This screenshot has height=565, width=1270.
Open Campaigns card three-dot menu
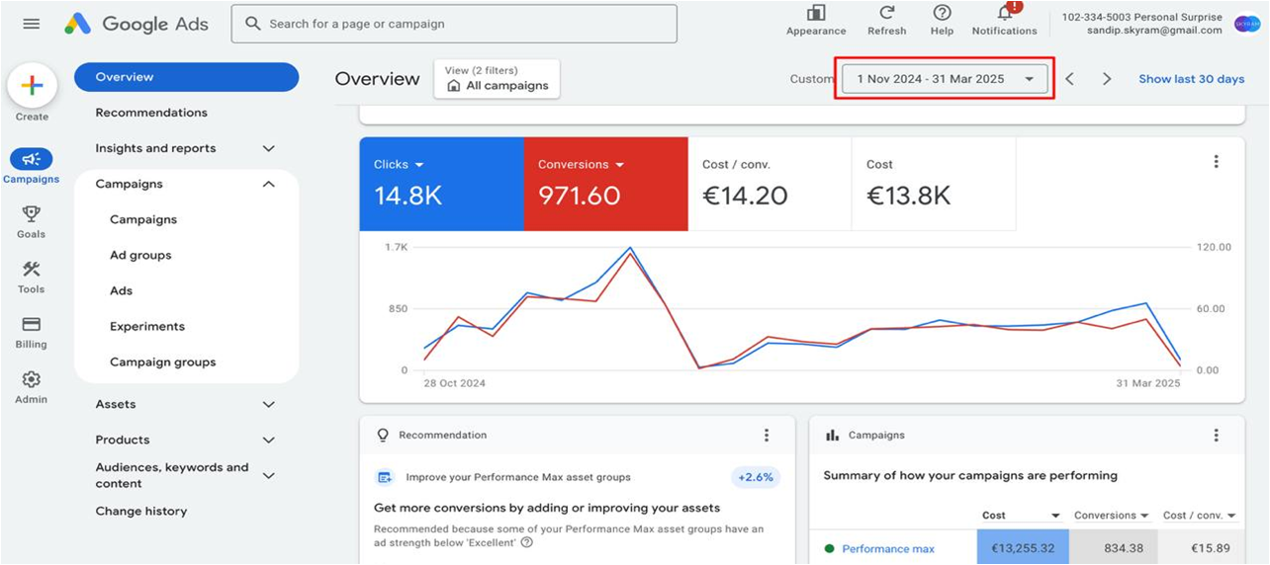(1216, 435)
